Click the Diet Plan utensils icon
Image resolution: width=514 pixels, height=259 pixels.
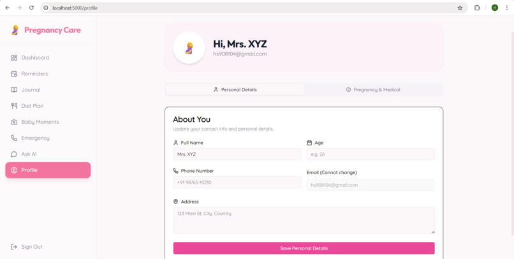14,106
